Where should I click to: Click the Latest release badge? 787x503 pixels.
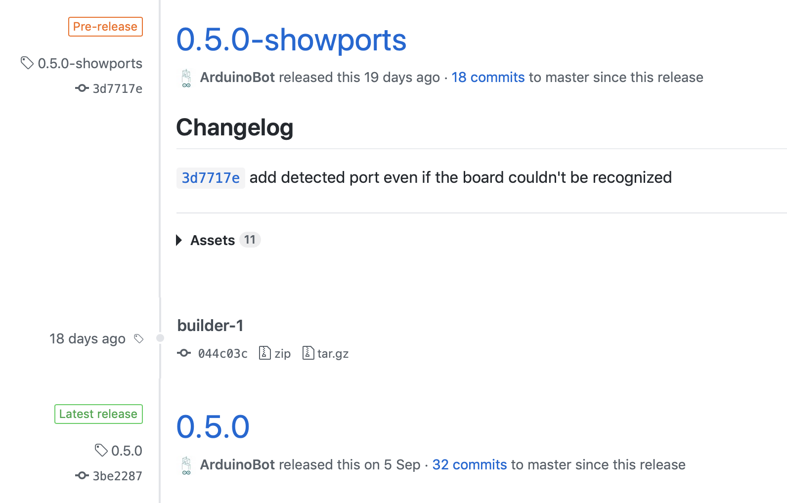coord(98,414)
